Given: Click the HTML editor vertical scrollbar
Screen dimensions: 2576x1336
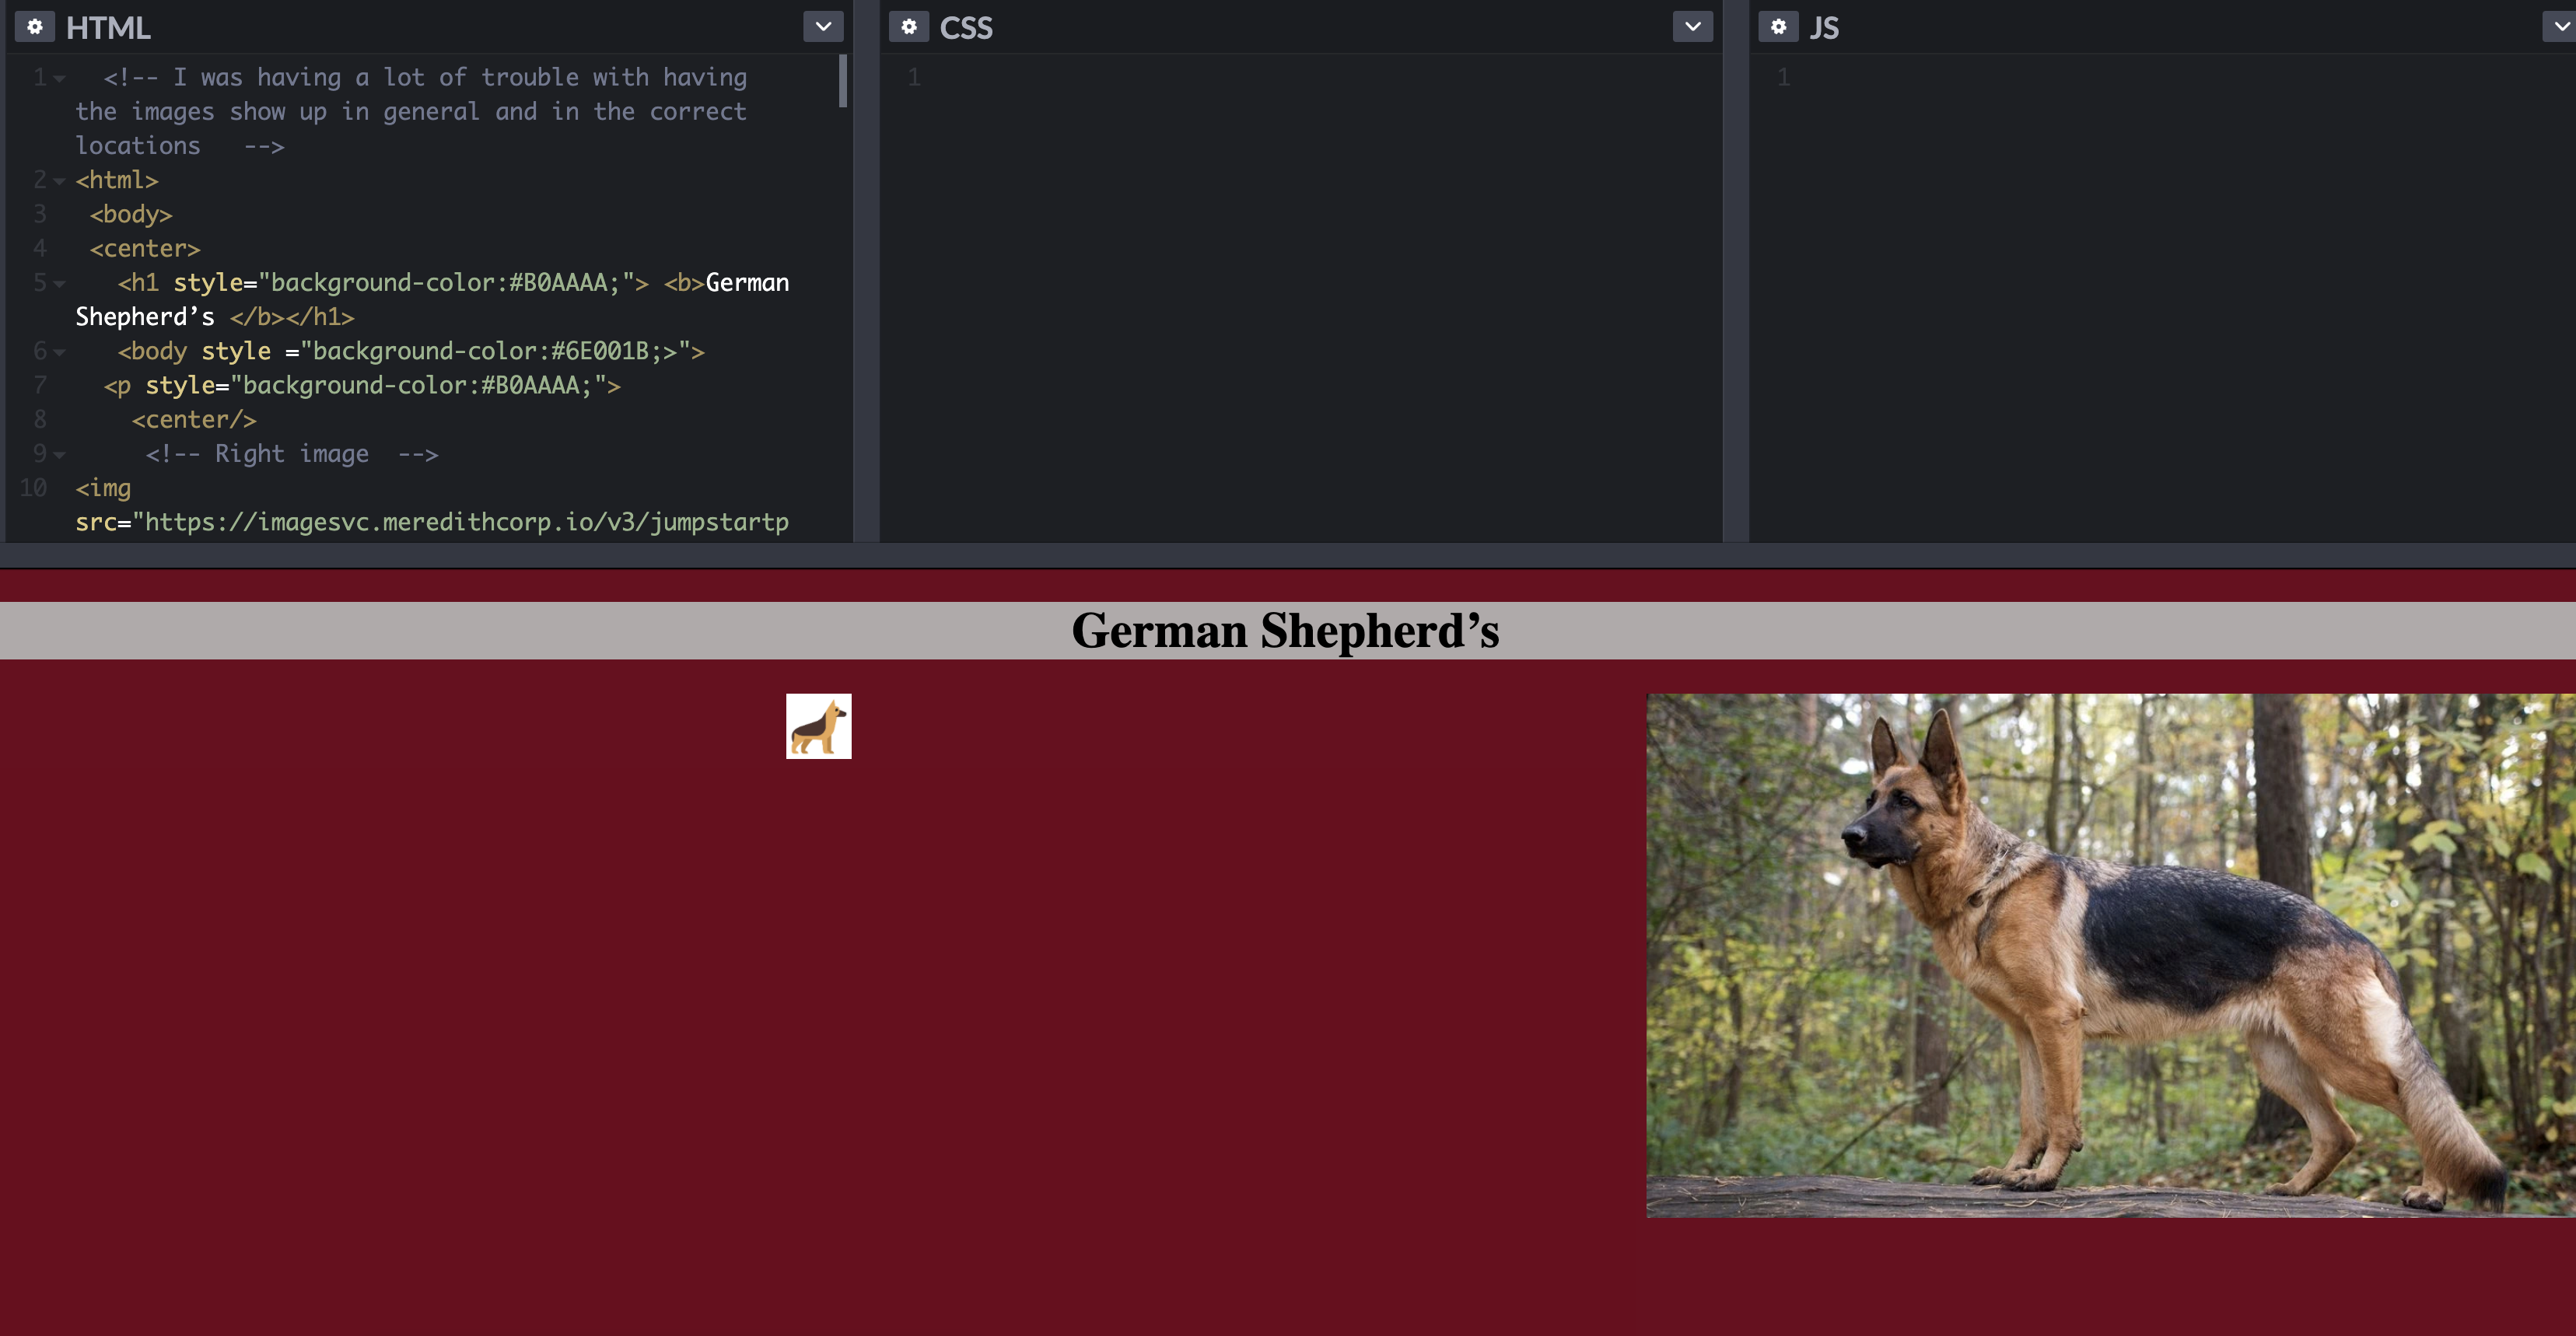Looking at the screenshot, I should (x=843, y=82).
